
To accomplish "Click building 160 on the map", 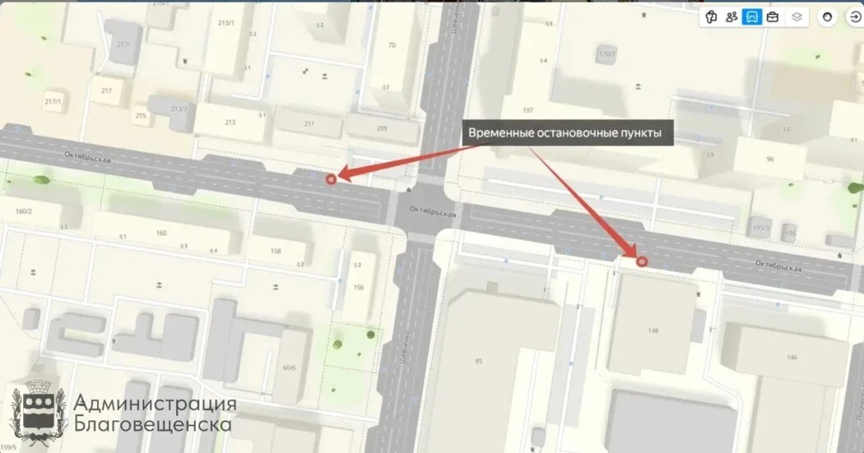I will [x=161, y=233].
